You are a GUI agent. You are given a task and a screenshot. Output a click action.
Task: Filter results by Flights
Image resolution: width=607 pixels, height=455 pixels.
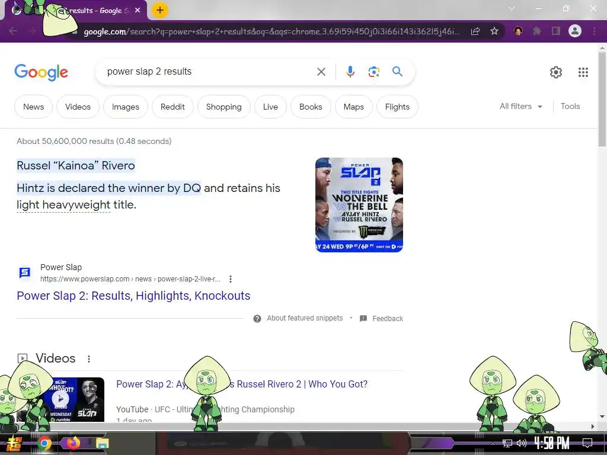coord(397,107)
